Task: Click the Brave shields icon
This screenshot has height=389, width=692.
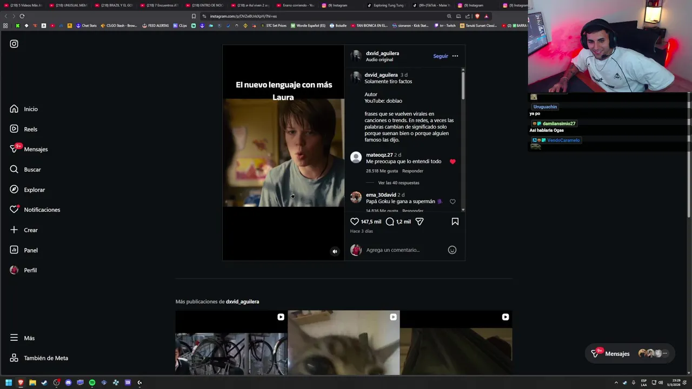Action: (x=477, y=16)
